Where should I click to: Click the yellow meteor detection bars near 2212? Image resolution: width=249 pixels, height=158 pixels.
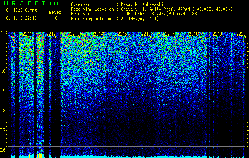40,156
